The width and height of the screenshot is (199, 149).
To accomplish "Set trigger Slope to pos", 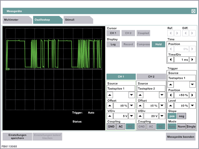I will [x=172, y=116].
